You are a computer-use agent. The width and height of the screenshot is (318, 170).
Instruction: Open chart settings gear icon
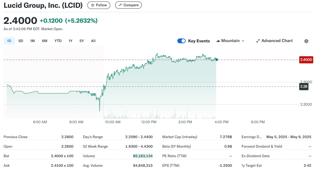coord(306,41)
